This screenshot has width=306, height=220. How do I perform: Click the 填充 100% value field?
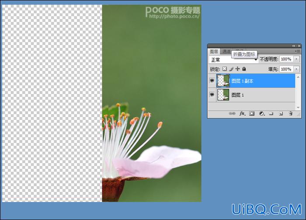tap(286, 69)
